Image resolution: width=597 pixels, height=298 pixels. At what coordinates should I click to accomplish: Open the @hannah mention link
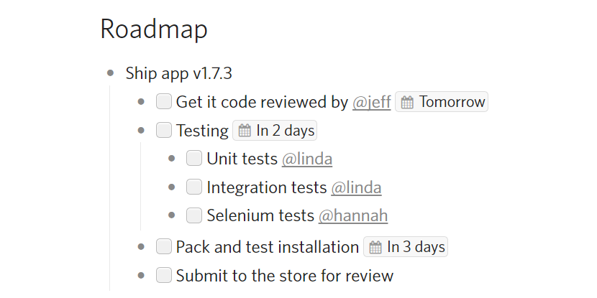pos(353,215)
